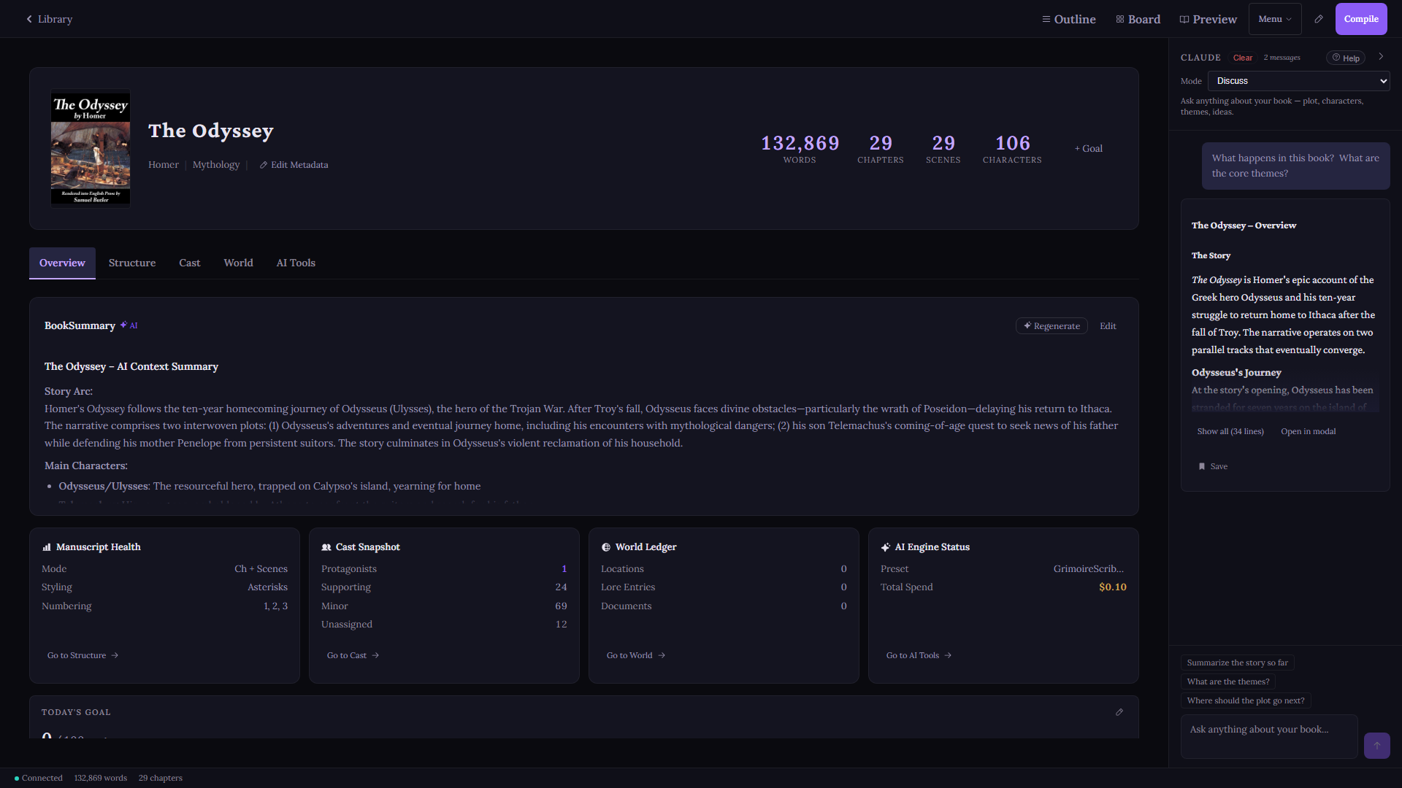Switch to the Cast tab
Viewport: 1402px width, 788px height.
(x=189, y=263)
